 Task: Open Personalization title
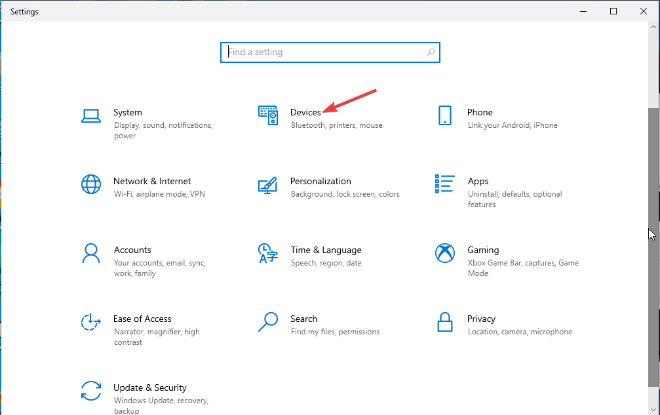(x=320, y=181)
